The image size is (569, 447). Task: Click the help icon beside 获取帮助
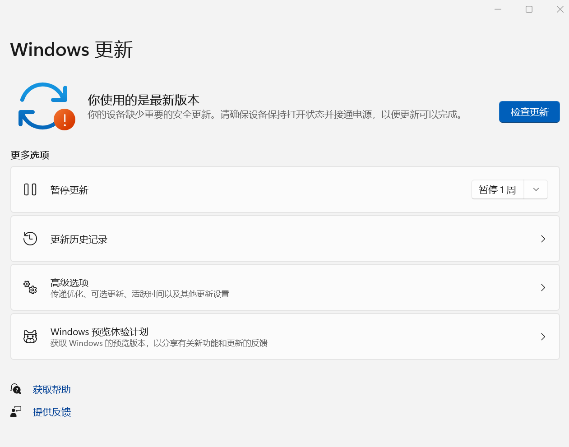16,389
